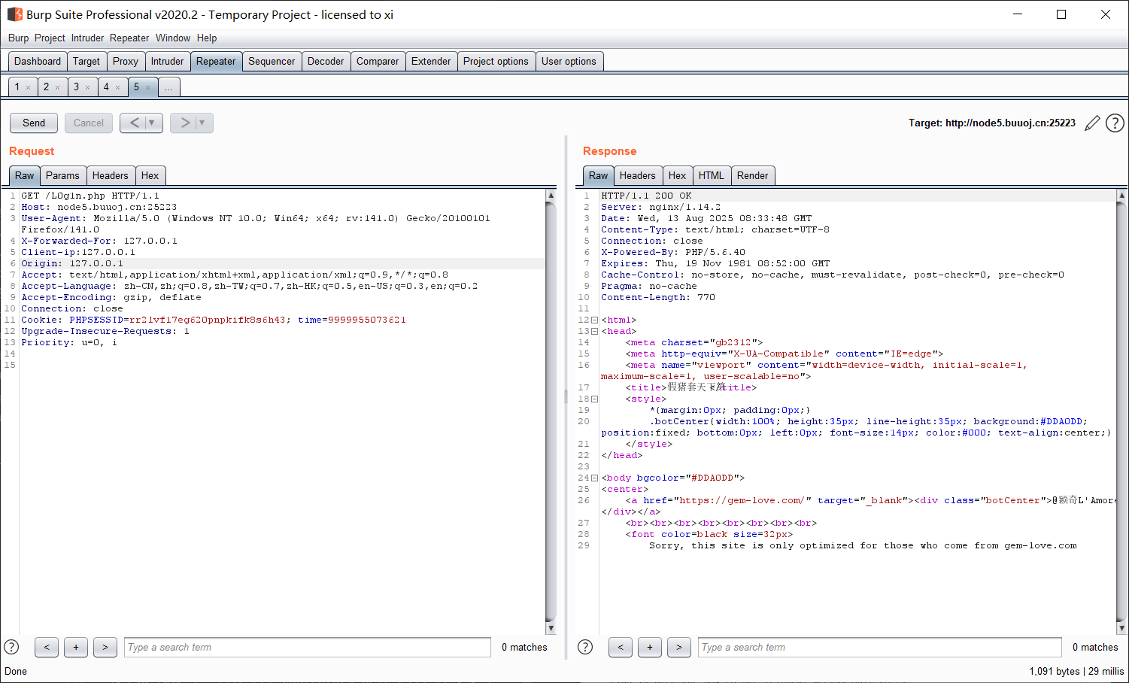
Task: Open the Burp menu
Action: coord(19,38)
